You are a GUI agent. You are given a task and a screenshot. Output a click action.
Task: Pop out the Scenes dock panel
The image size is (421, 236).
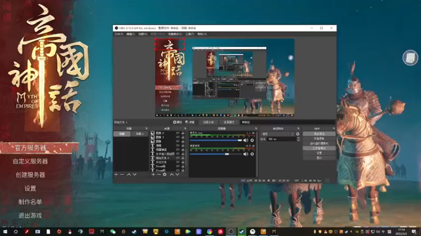point(146,128)
